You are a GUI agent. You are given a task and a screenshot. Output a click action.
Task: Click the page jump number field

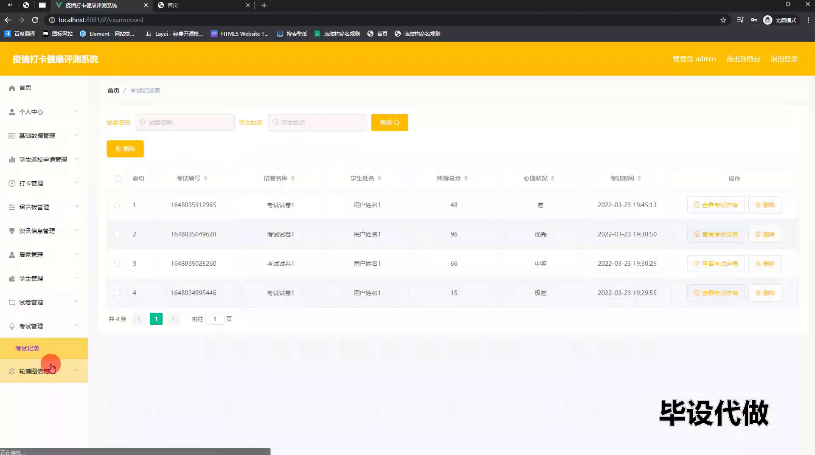(215, 319)
